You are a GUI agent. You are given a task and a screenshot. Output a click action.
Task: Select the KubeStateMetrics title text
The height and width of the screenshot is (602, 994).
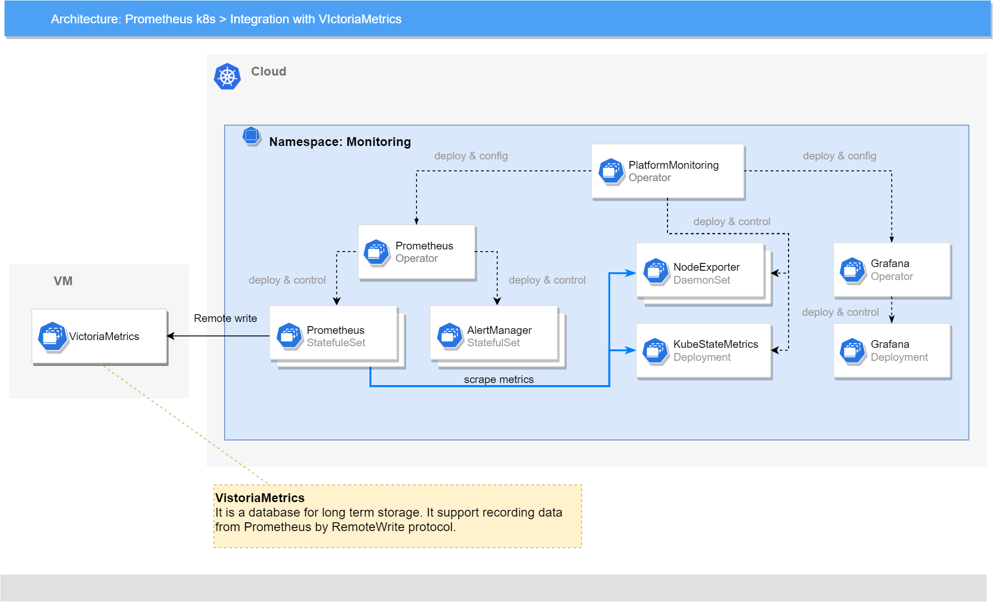(x=715, y=344)
